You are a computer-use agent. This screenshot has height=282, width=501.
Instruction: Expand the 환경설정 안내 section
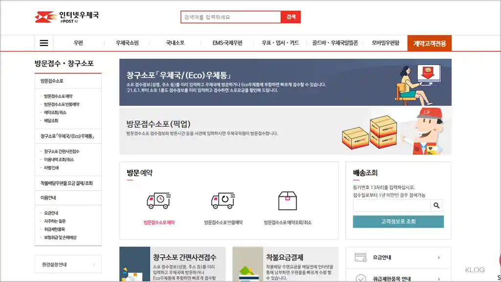[x=68, y=264]
